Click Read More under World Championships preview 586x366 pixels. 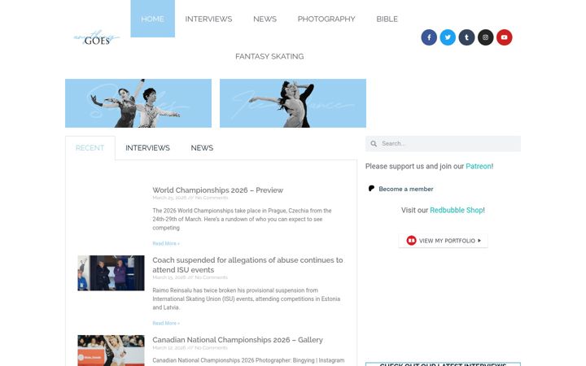coord(166,243)
